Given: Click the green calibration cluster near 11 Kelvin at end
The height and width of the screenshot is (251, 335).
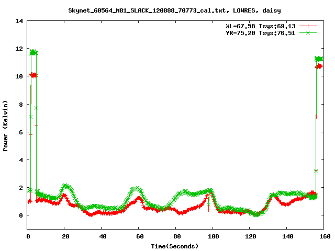Looking at the screenshot, I should (x=319, y=59).
